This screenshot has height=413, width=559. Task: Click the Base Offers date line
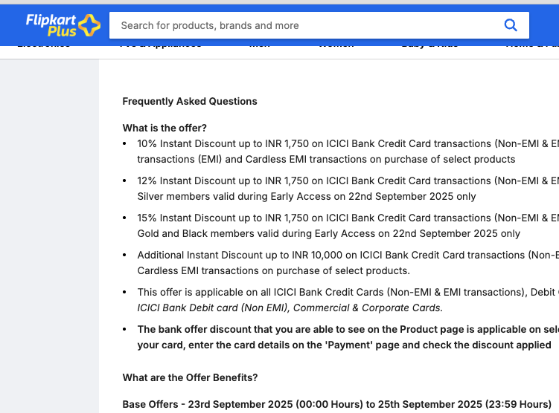[336, 404]
